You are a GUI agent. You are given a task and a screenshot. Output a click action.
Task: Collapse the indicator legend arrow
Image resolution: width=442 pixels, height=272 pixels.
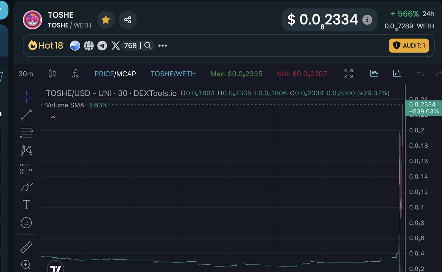53,117
